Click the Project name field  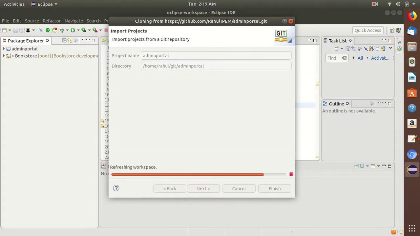pos(216,55)
